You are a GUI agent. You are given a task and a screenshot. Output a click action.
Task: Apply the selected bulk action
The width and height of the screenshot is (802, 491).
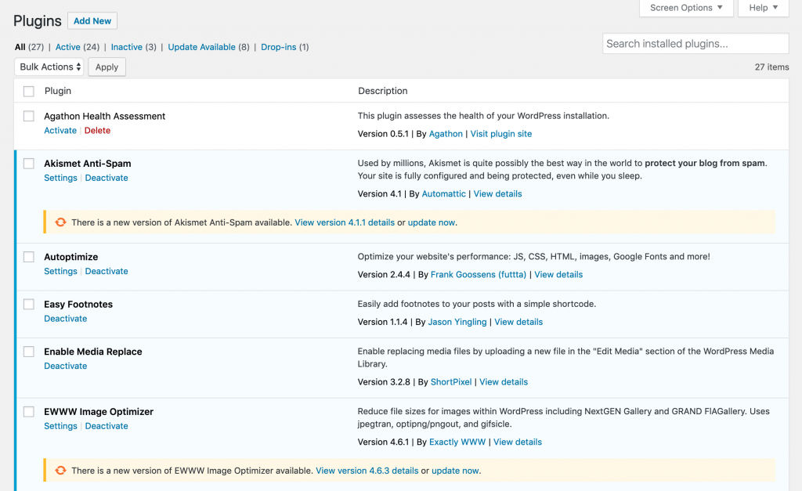tap(107, 67)
